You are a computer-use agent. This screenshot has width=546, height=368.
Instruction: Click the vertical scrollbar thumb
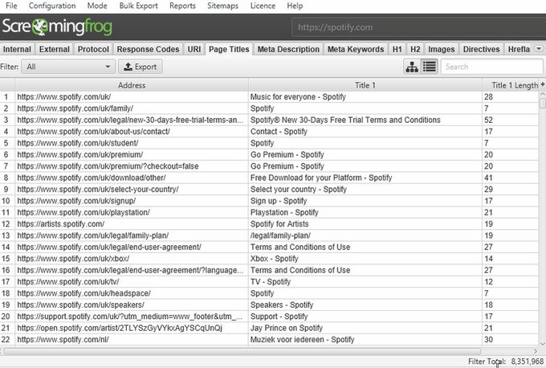tap(542, 104)
